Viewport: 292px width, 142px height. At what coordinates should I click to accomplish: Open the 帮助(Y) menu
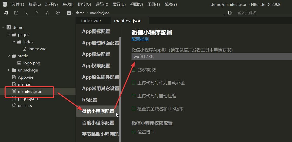tap(171, 4)
